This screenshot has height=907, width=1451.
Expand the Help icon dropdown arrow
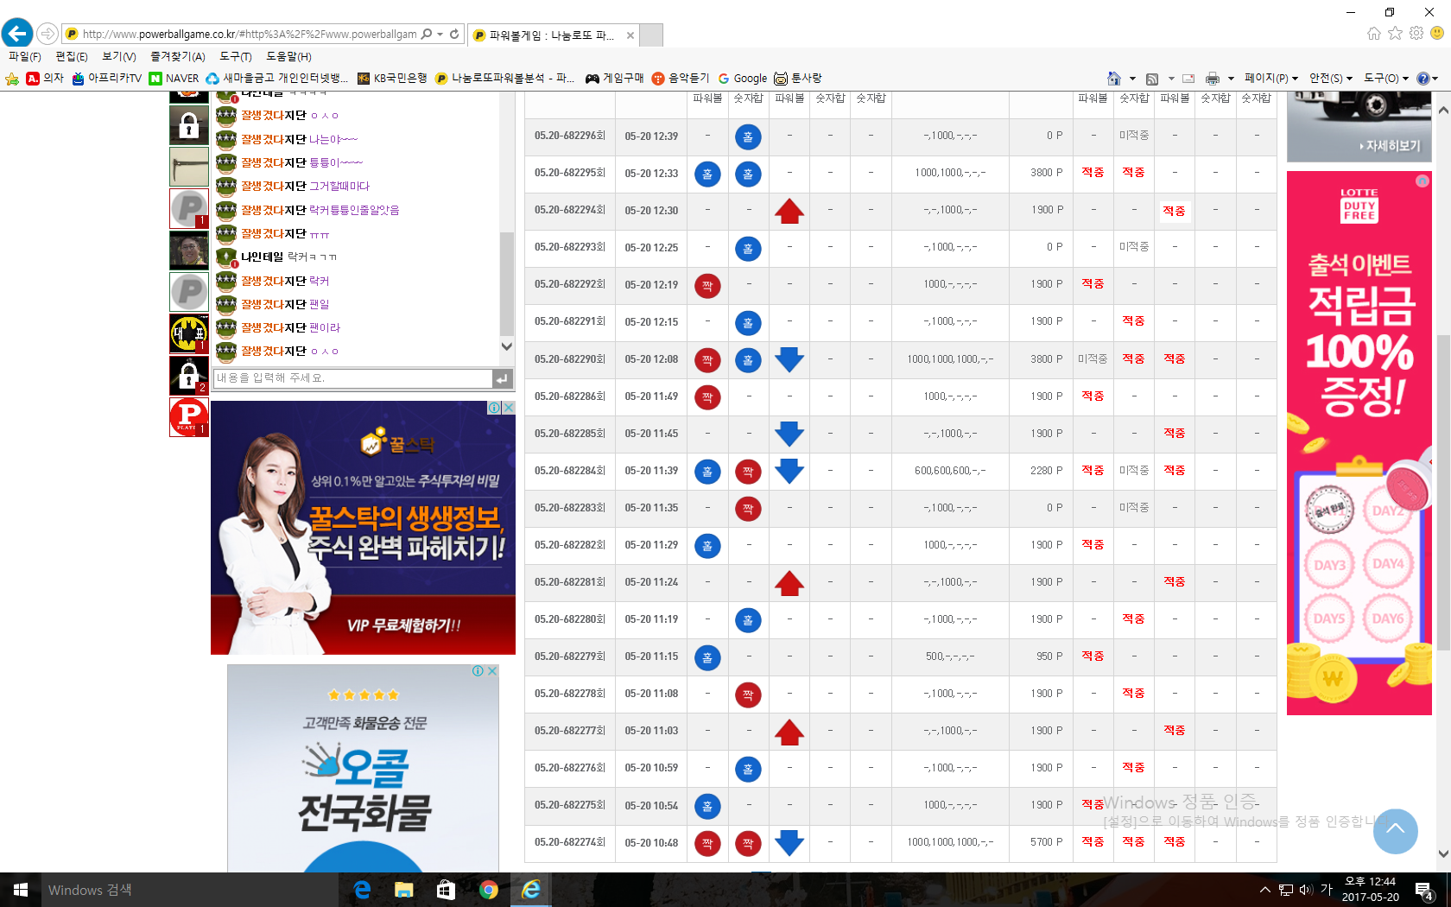click(1435, 79)
